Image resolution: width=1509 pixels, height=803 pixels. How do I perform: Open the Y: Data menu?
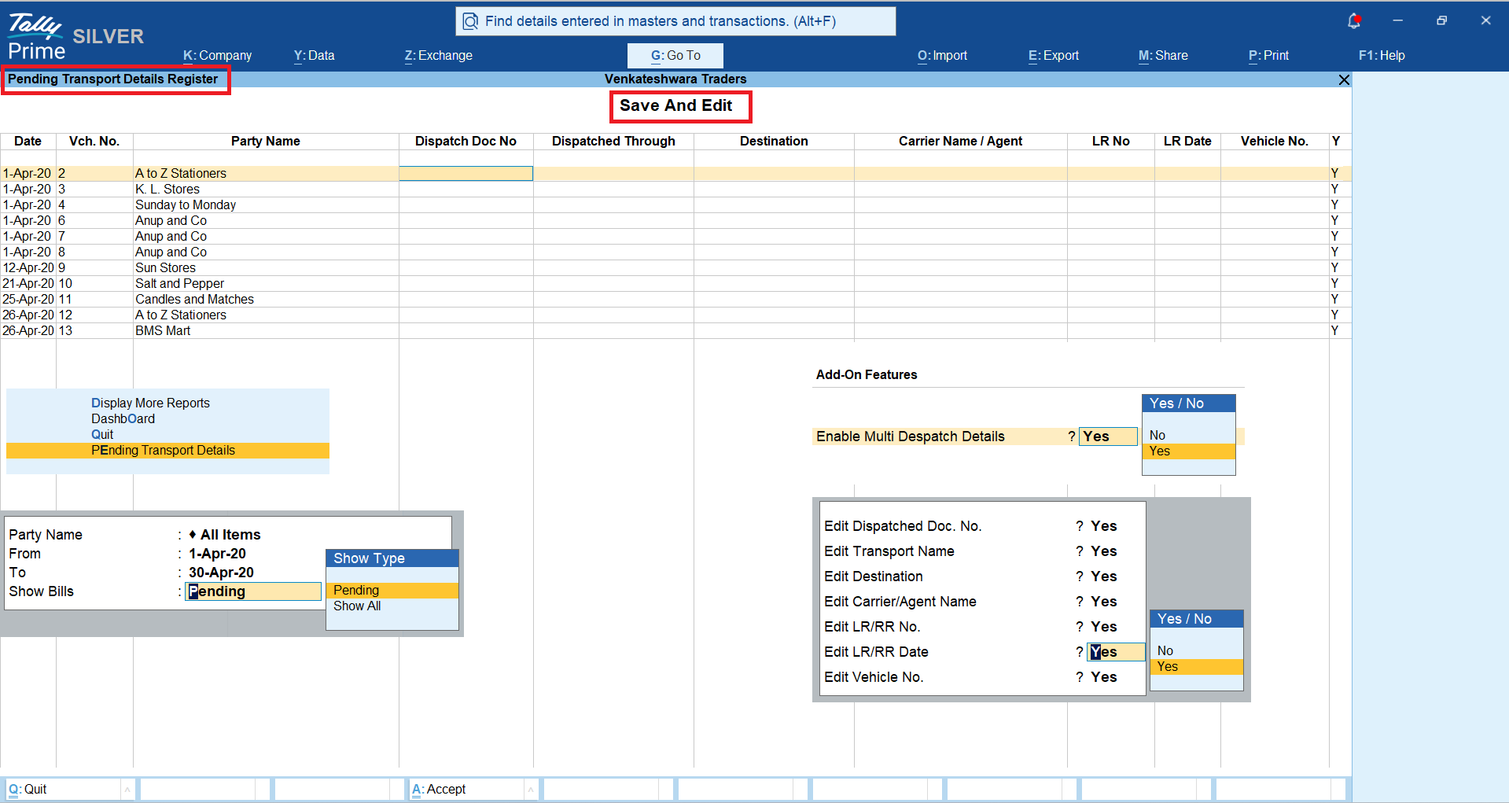[x=315, y=56]
